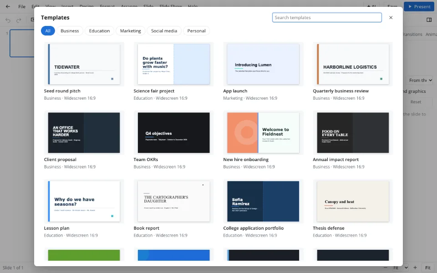This screenshot has height=273, width=437.
Task: Choose the Client proposal template thumbnail
Action: 84,132
